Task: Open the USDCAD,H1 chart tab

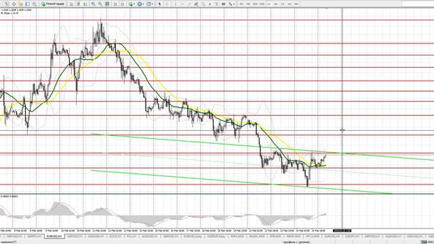Action: click(414, 237)
